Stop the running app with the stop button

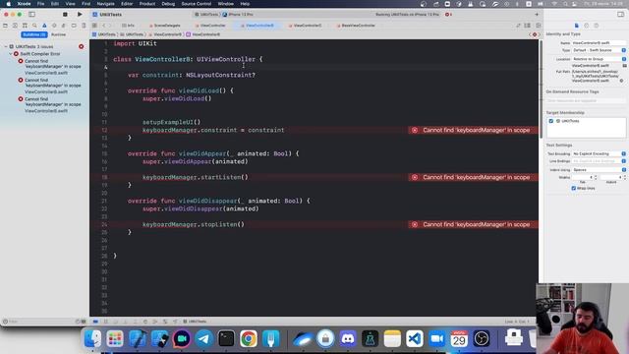[x=65, y=15]
